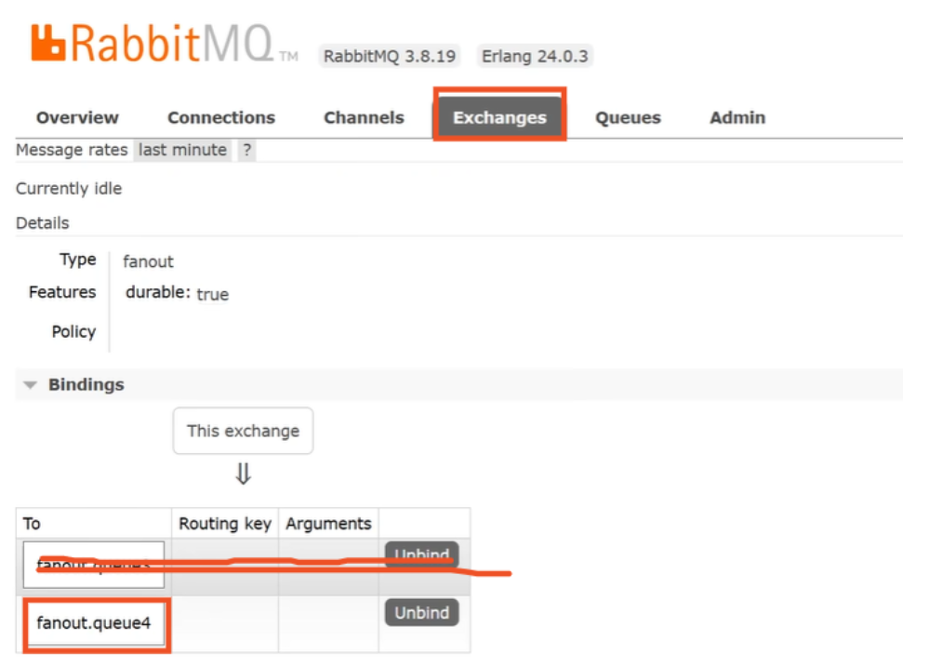929x668 pixels.
Task: Open the Admin tab
Action: [x=737, y=117]
